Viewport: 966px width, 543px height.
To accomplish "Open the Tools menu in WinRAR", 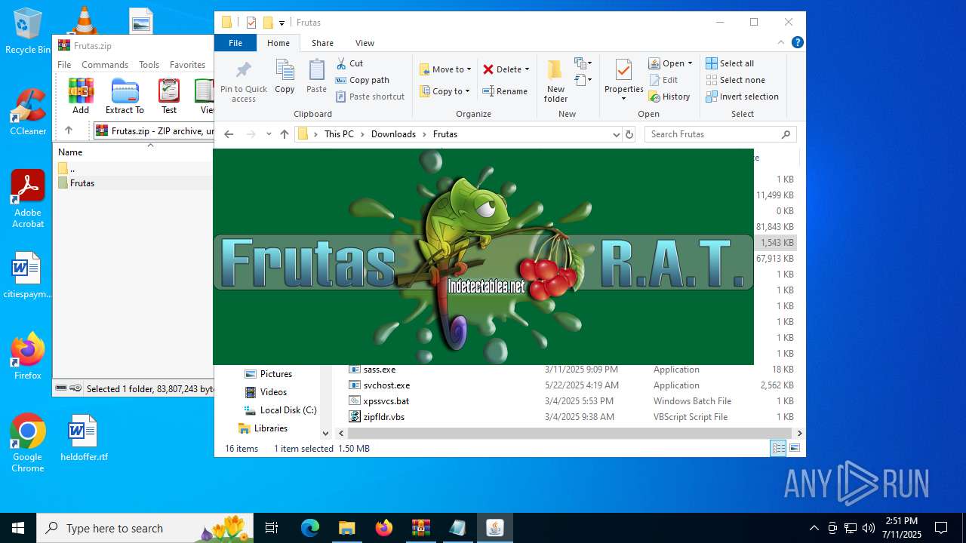I will tap(149, 65).
